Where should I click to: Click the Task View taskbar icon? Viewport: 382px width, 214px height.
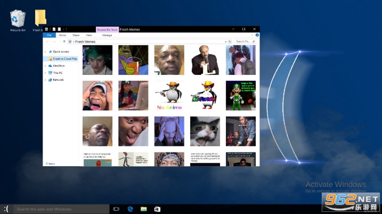click(x=116, y=209)
